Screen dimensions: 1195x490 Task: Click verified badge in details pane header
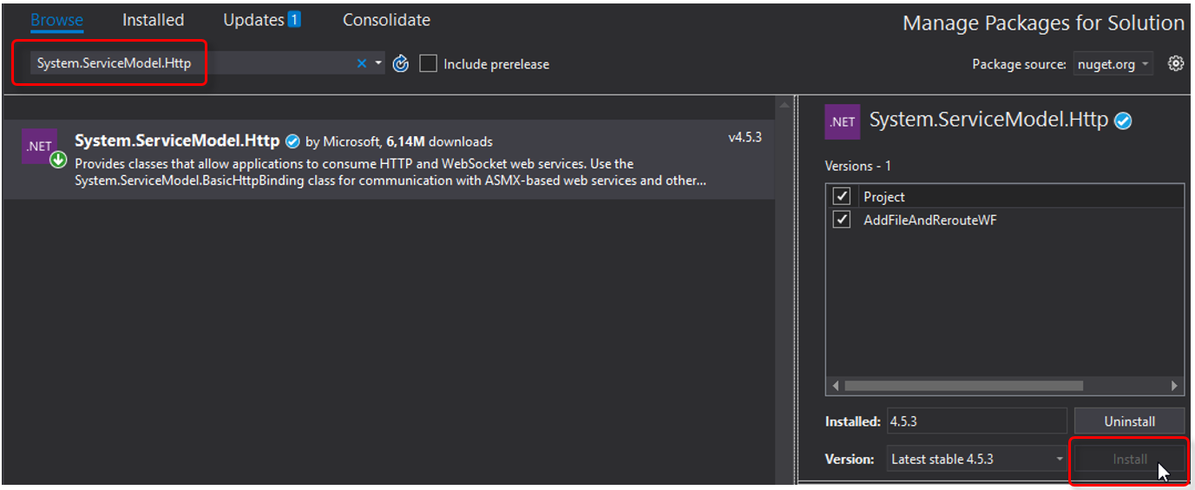pos(1123,121)
